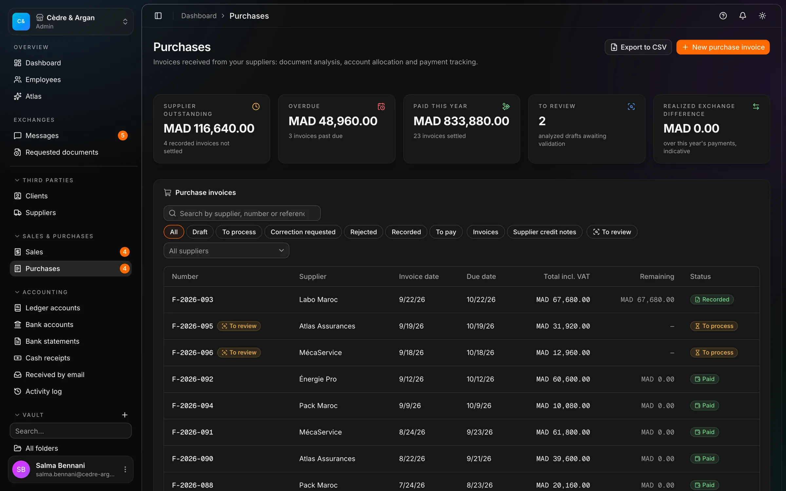Screen dimensions: 786x491
Task: Open the Atlas sparkle item
Action: pos(71,96)
